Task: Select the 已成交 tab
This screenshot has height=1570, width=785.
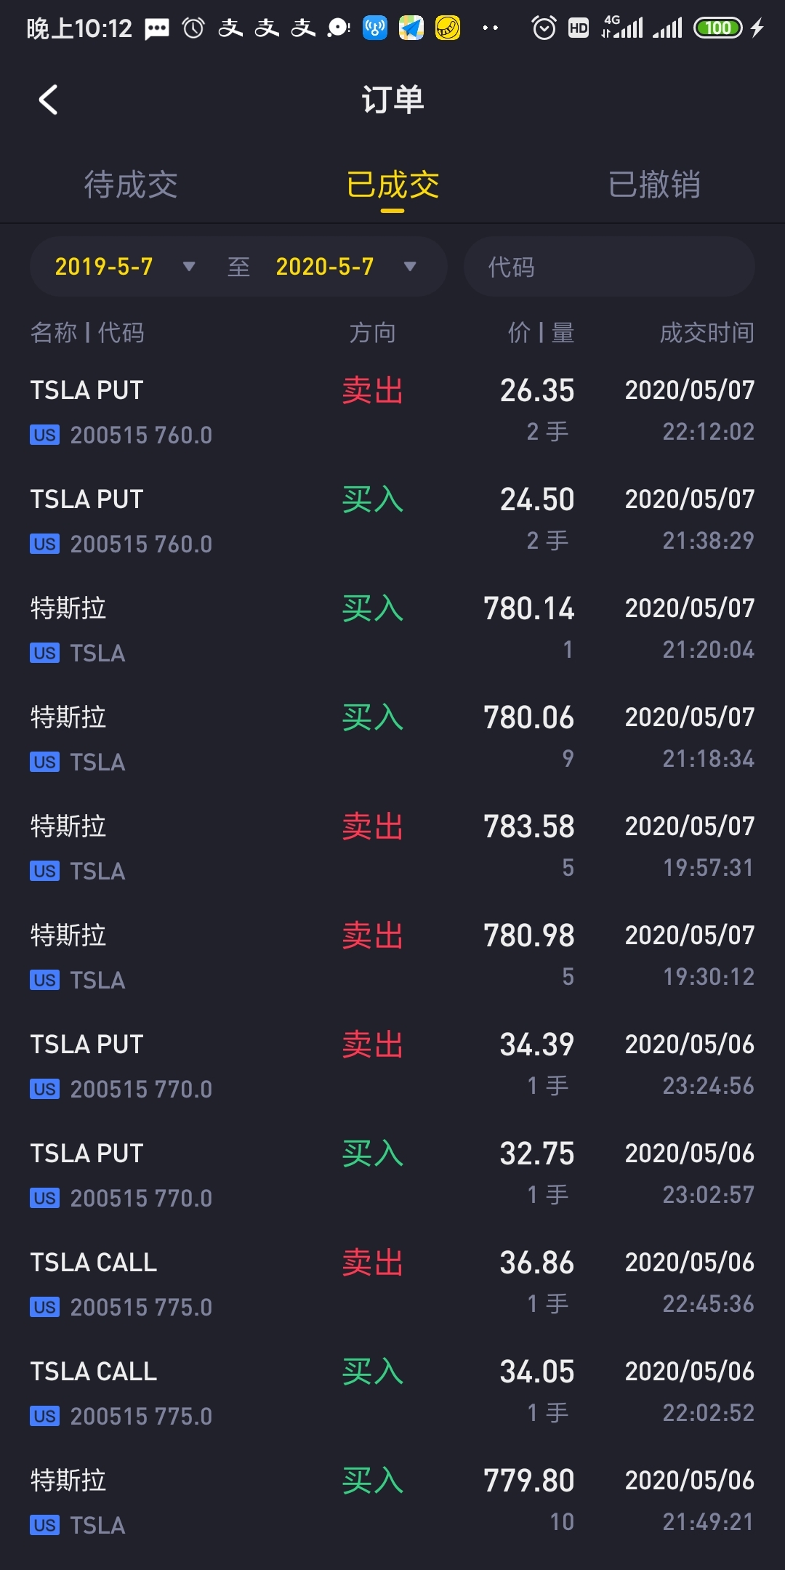Action: pos(392,185)
